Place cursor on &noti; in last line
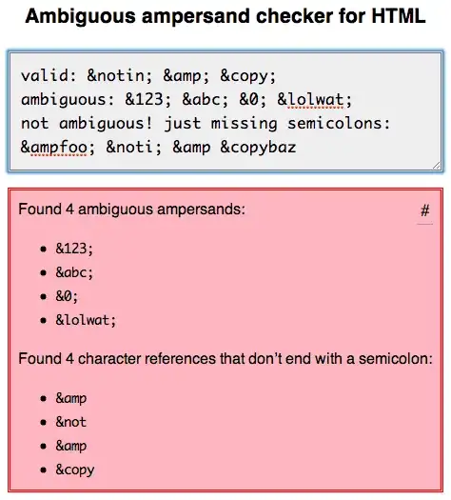451x500 pixels. pos(134,148)
